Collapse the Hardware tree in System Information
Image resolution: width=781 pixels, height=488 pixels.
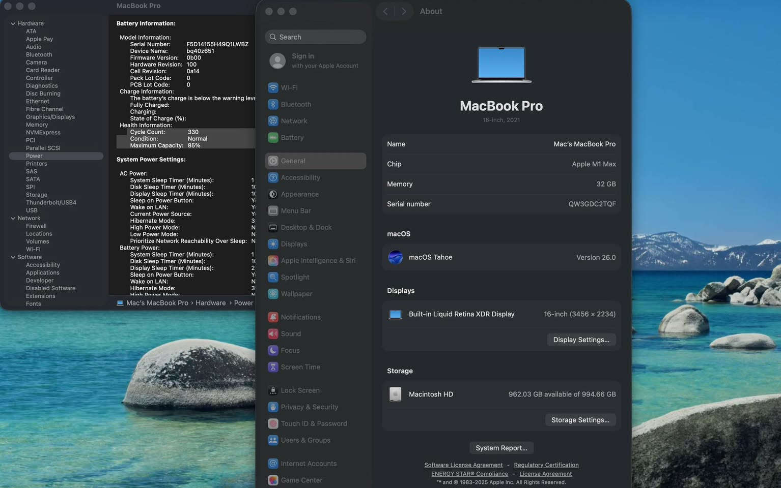[13, 23]
